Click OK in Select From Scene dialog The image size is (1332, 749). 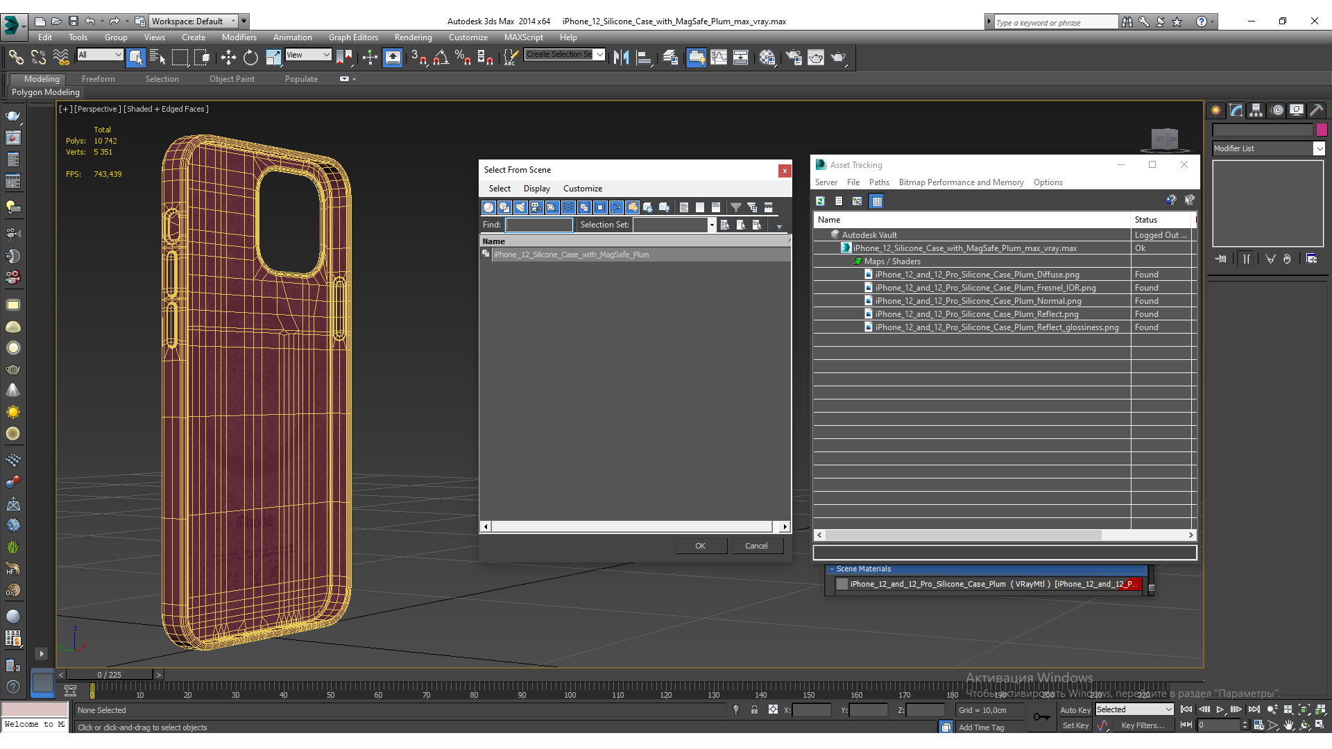tap(701, 546)
